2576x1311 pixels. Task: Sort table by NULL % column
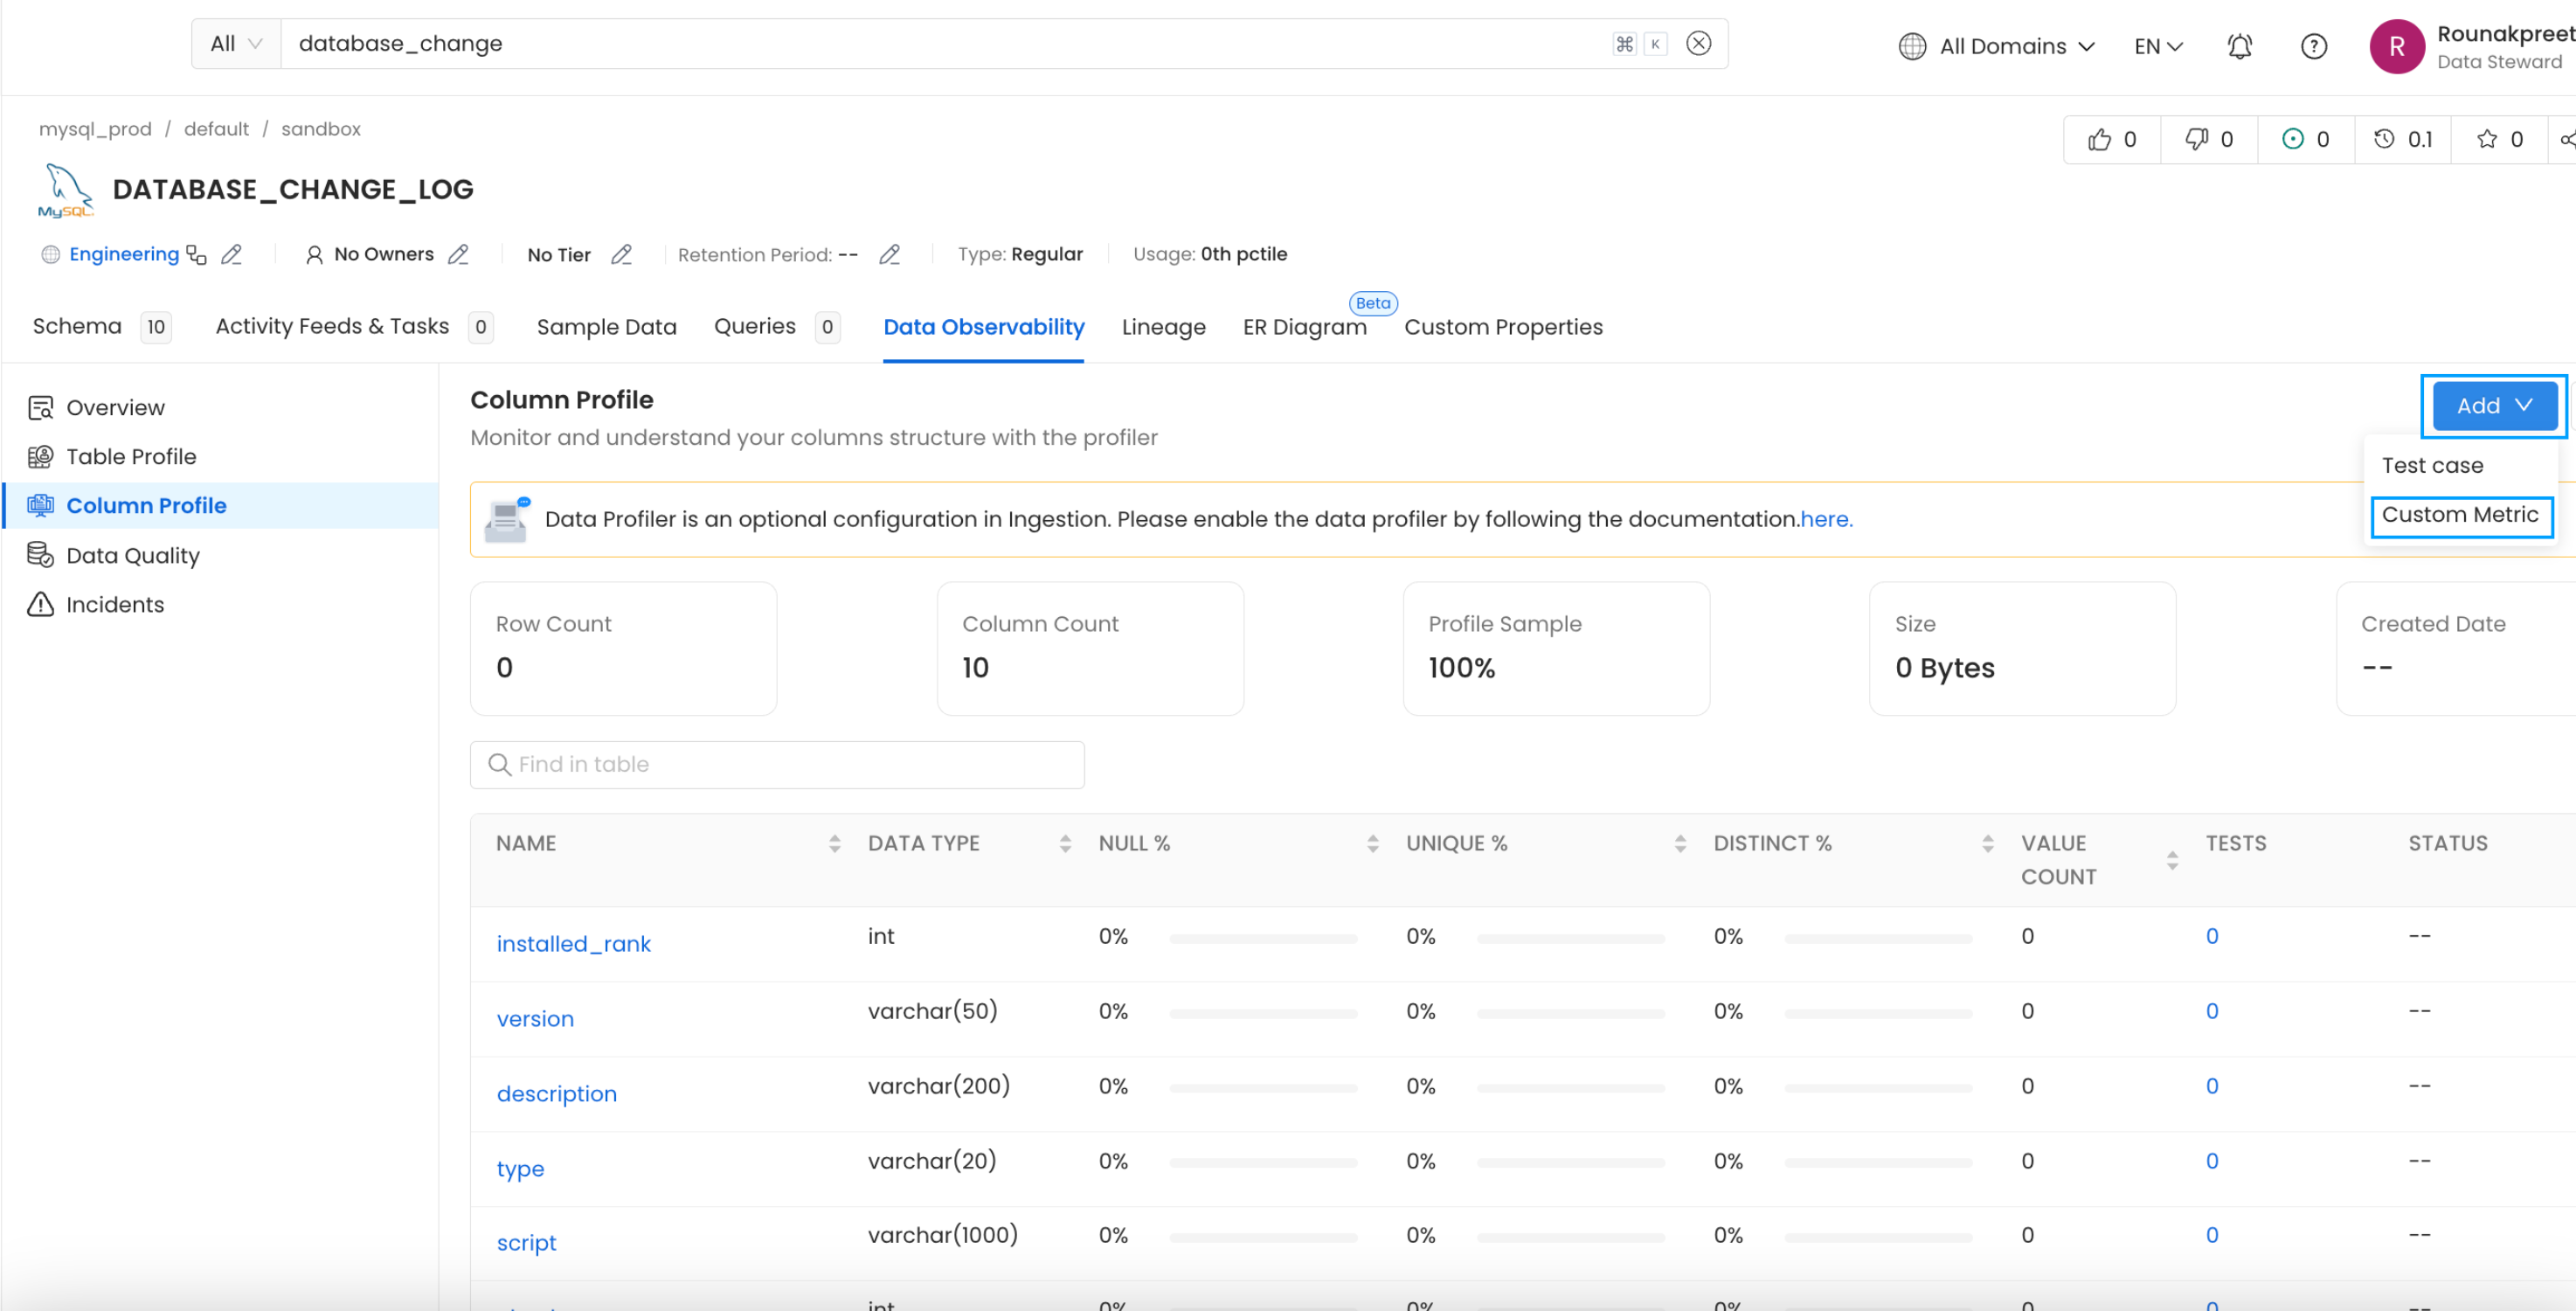(x=1372, y=843)
